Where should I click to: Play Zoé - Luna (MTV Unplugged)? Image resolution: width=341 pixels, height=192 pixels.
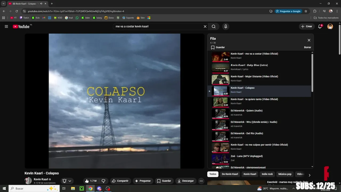click(x=259, y=159)
